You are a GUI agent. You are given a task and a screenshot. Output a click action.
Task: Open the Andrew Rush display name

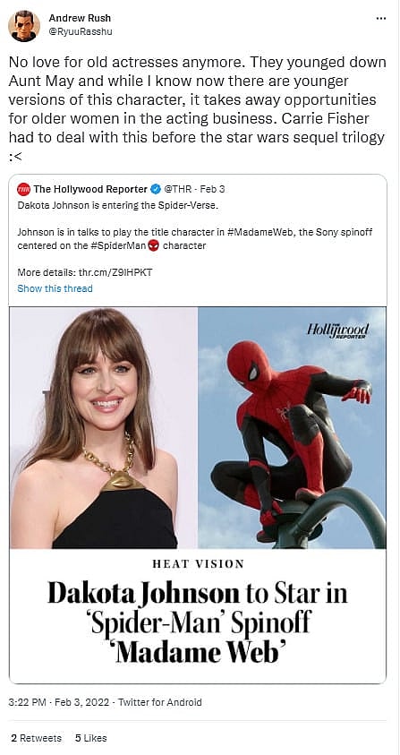(80, 18)
